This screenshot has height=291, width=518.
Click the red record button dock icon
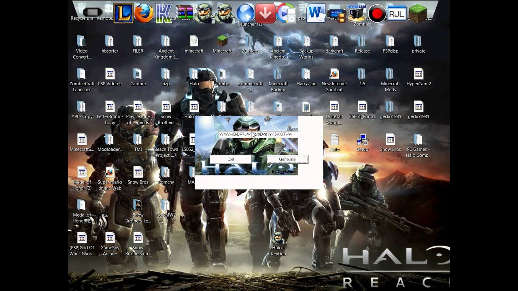pos(377,14)
